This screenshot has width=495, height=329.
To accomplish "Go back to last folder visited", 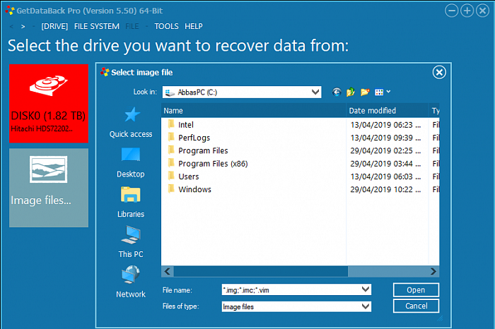I will click(x=337, y=92).
